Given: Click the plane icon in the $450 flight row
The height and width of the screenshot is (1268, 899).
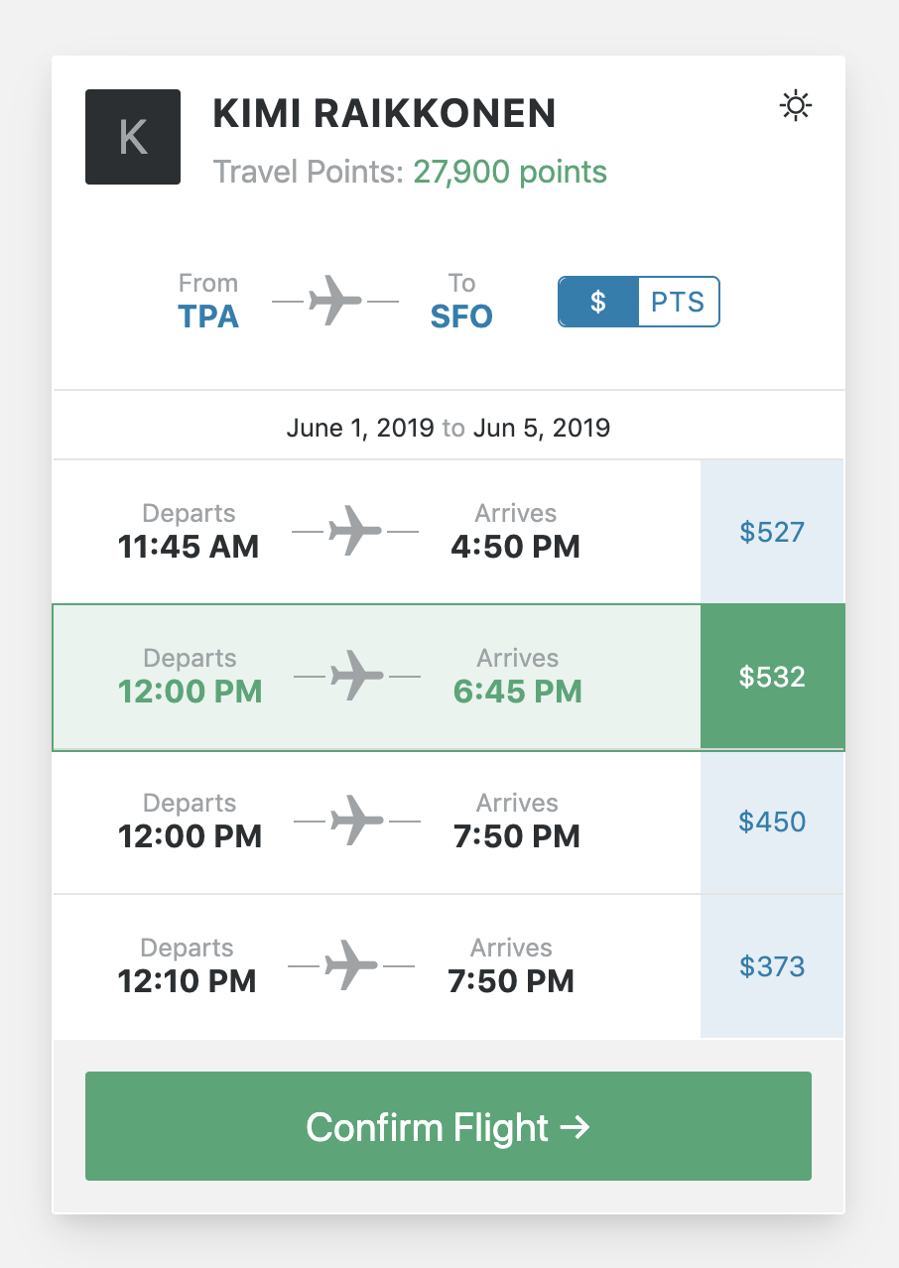Looking at the screenshot, I should tap(357, 822).
